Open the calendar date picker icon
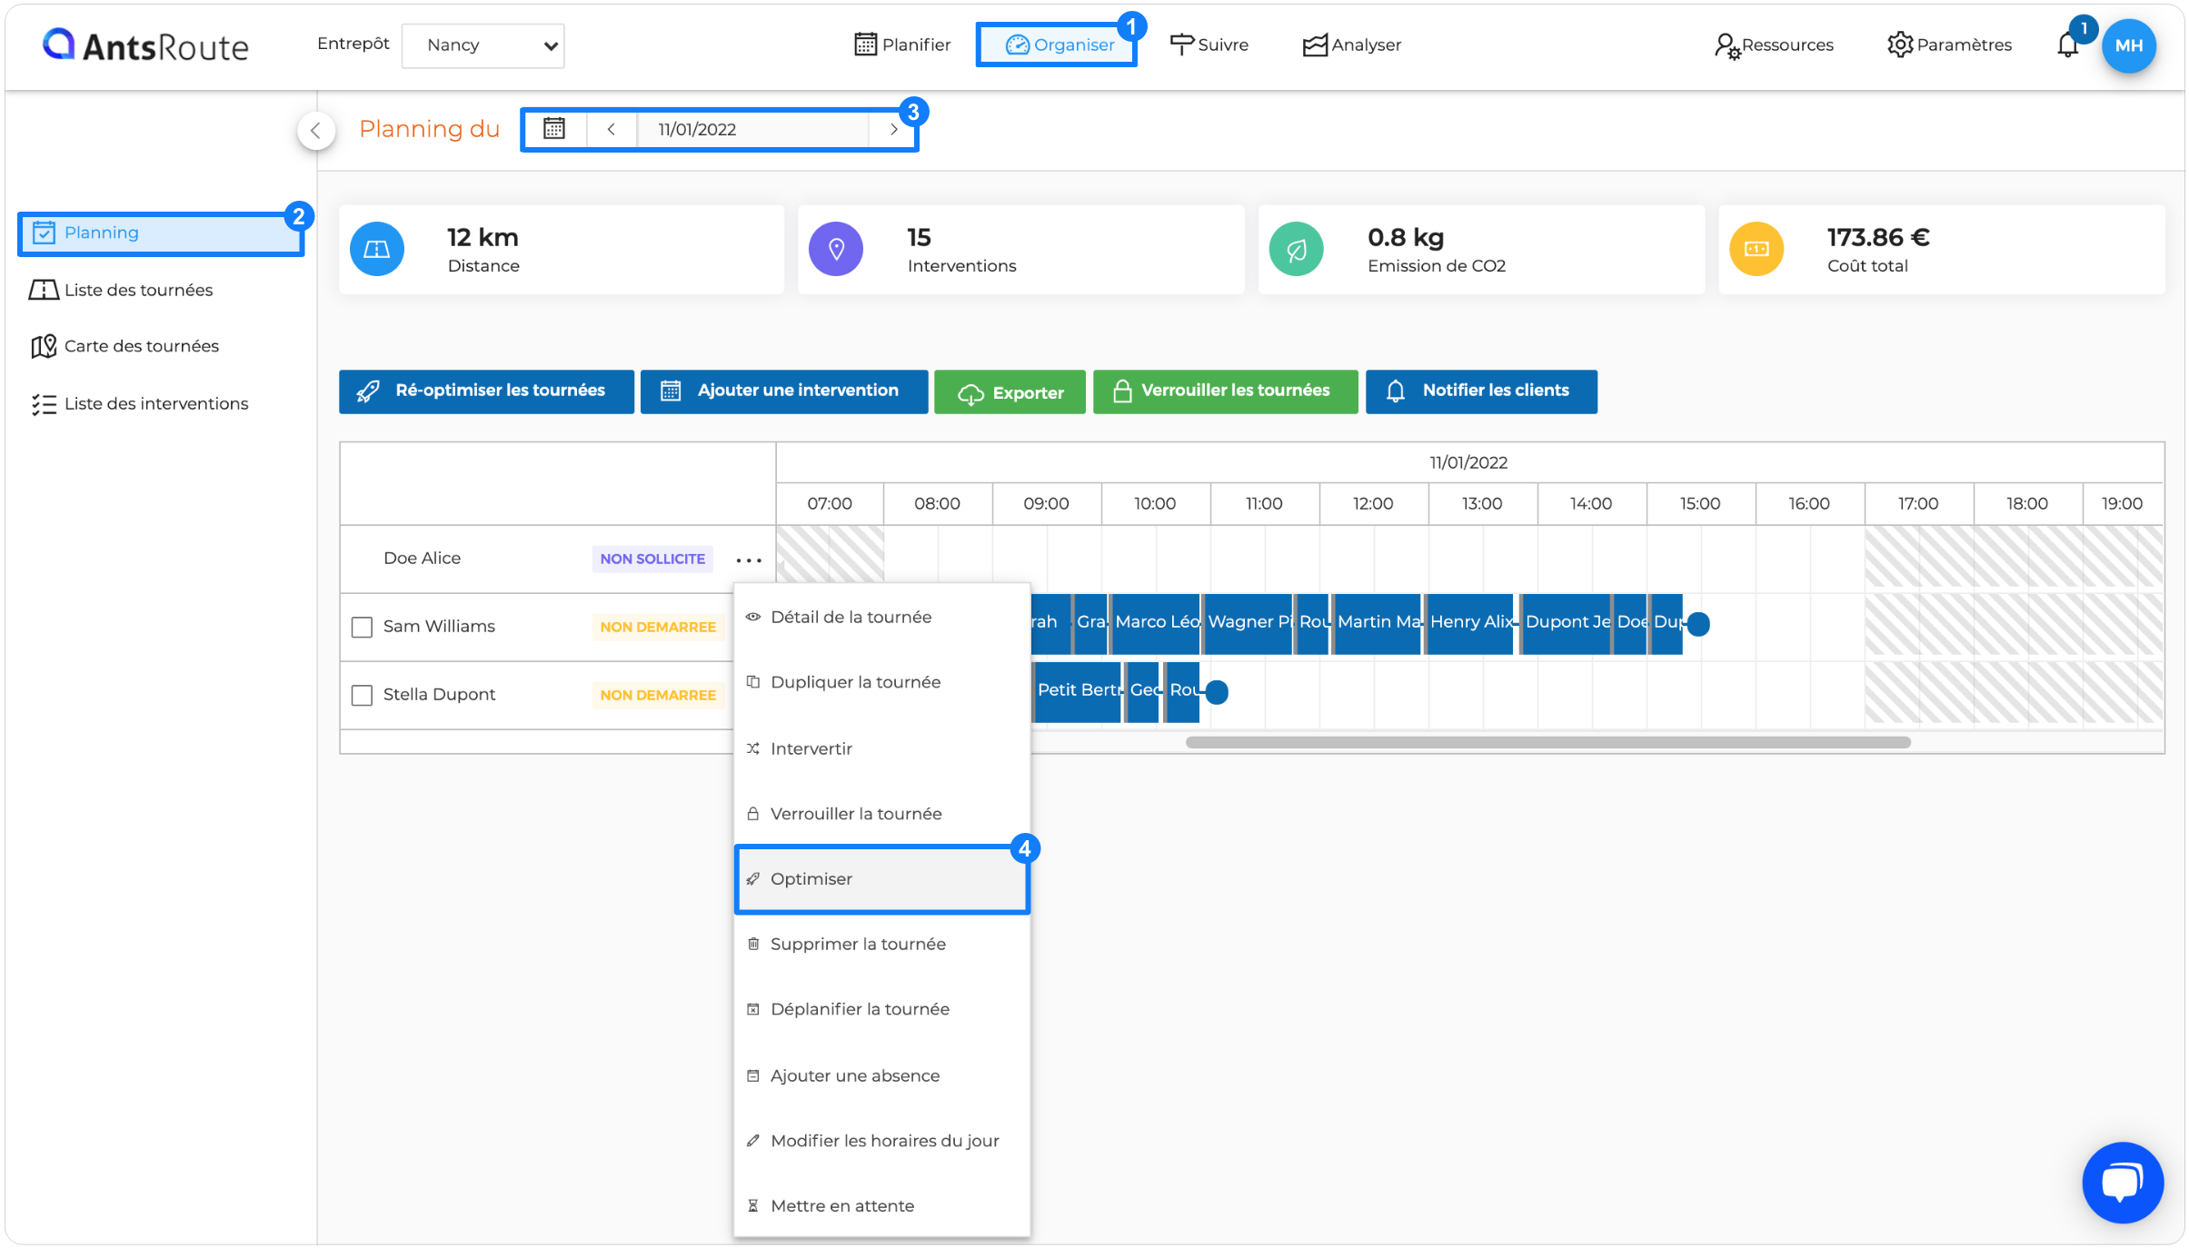This screenshot has width=2189, height=1248. [554, 129]
